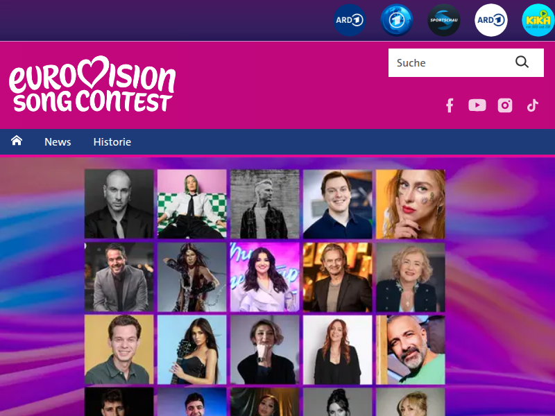Screen dimensions: 555x416
Task: Open the KiKA channel logo
Action: [538, 20]
